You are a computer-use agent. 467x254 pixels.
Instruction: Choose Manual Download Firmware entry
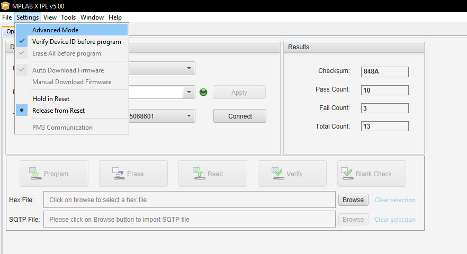(x=72, y=82)
